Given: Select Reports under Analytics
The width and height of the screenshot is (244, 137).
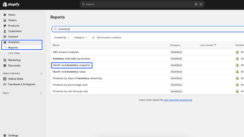Looking at the screenshot, I should 13,48.
